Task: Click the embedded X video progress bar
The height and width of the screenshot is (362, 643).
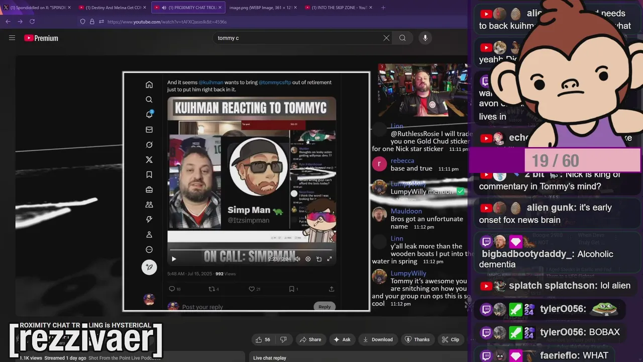Action: click(x=251, y=249)
